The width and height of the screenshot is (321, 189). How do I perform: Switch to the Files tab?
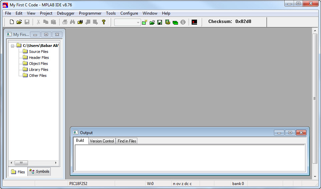tap(18, 172)
